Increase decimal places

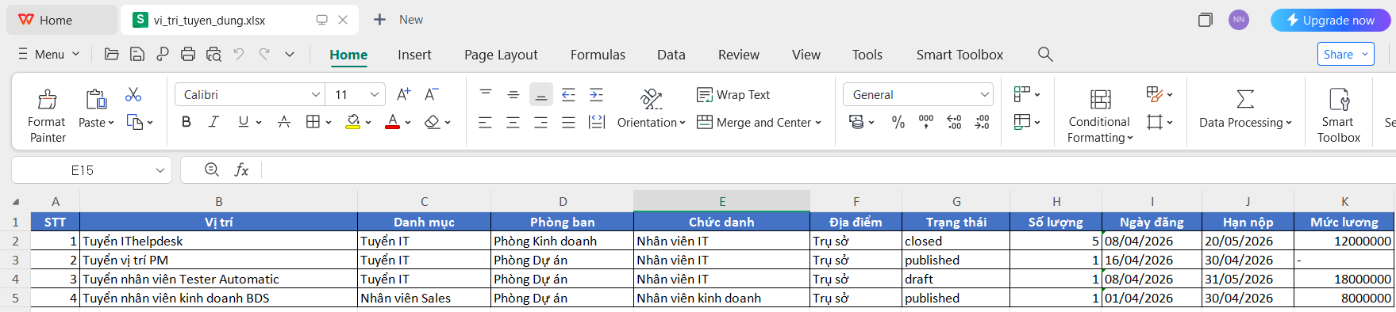point(954,122)
